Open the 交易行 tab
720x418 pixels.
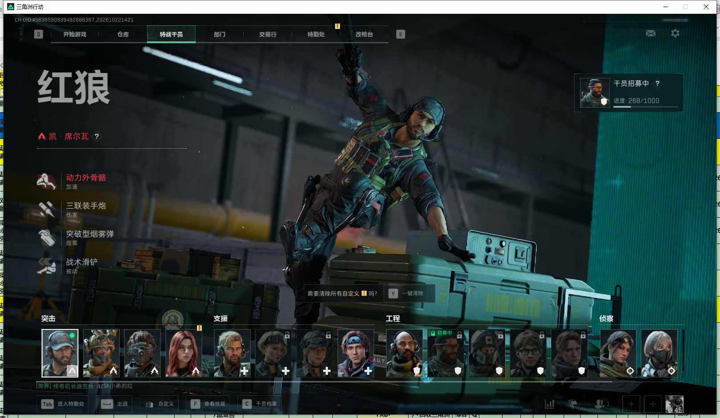point(268,34)
